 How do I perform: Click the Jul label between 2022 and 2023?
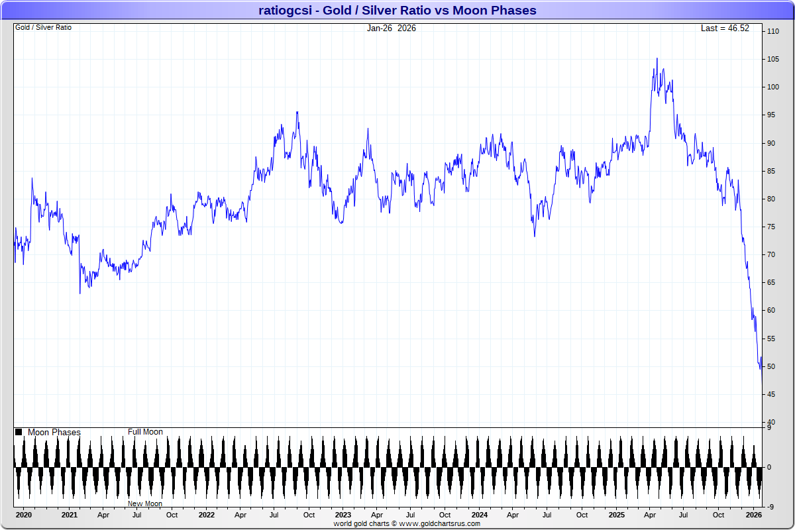pyautogui.click(x=274, y=515)
